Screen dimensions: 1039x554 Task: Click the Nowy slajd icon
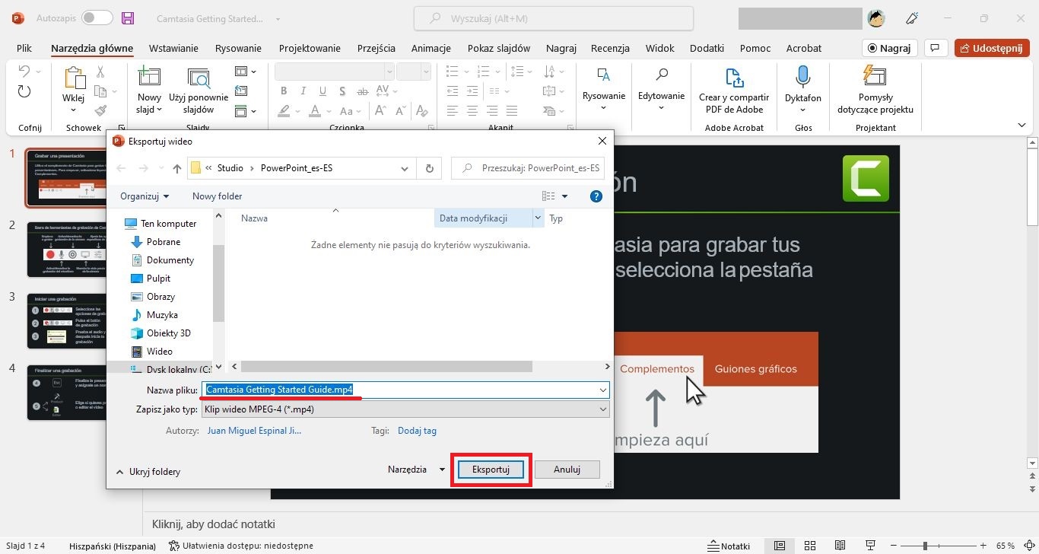[149, 78]
